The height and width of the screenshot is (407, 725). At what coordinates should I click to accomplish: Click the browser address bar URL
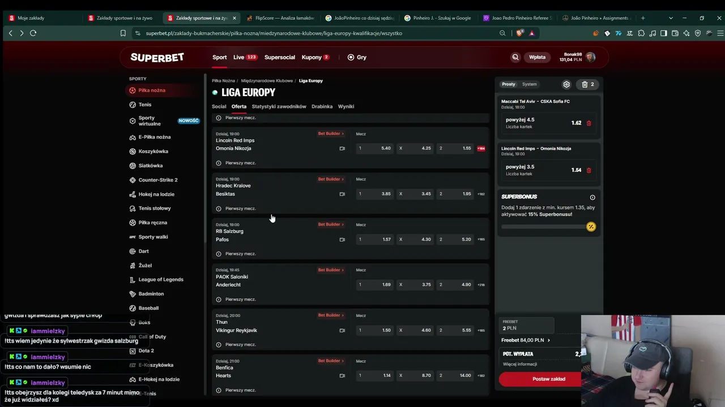(x=274, y=33)
